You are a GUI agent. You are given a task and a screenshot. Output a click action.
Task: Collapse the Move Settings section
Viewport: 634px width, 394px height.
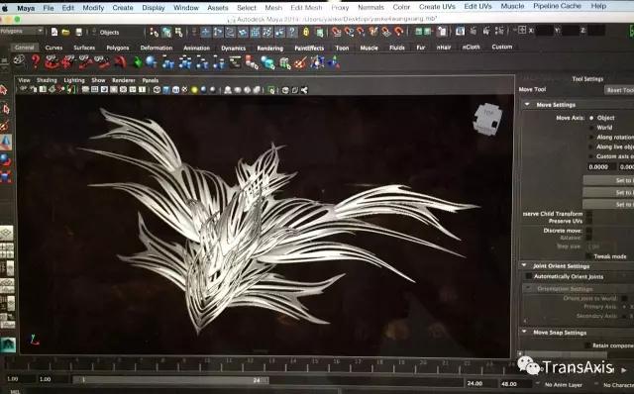527,104
